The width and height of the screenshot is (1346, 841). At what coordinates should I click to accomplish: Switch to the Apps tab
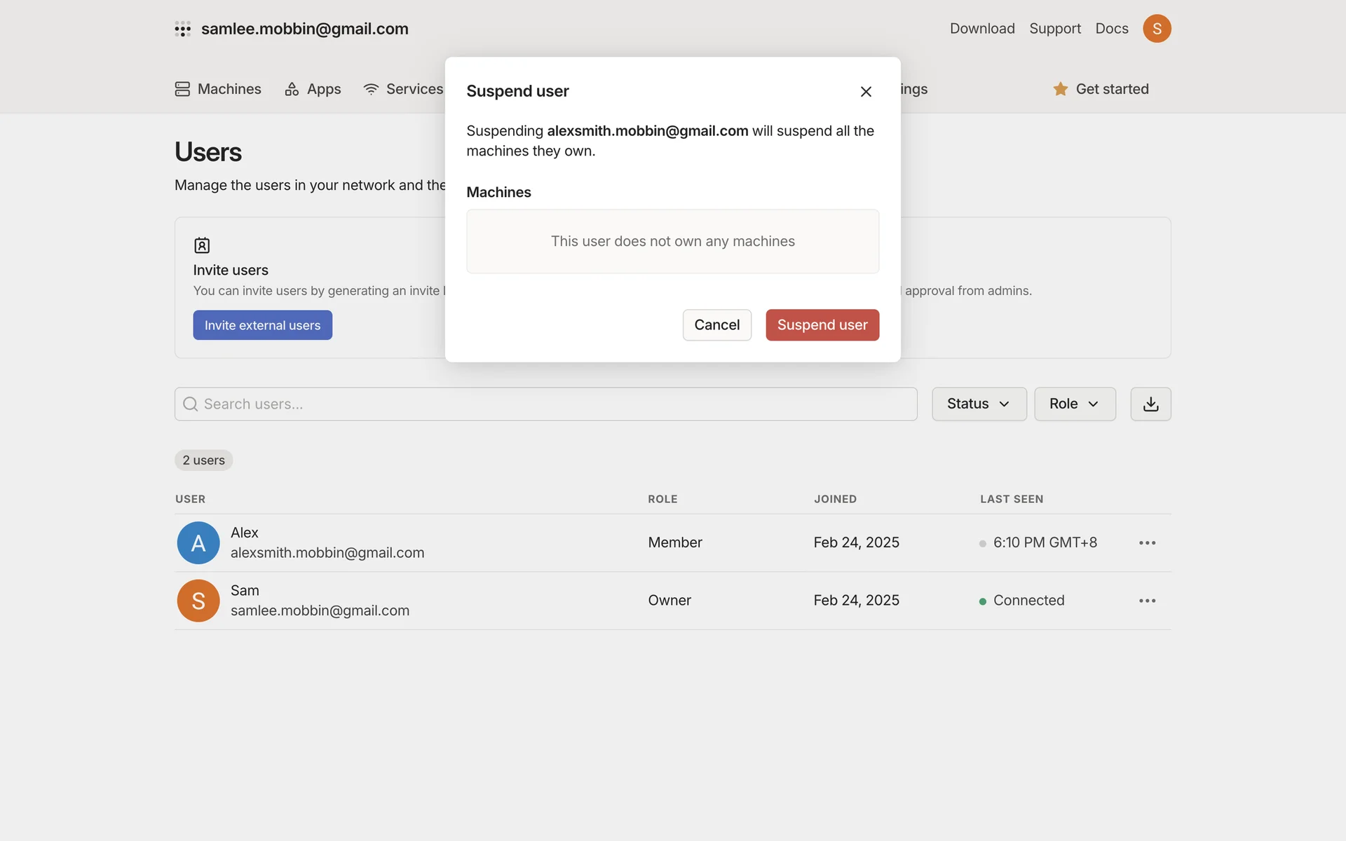313,89
